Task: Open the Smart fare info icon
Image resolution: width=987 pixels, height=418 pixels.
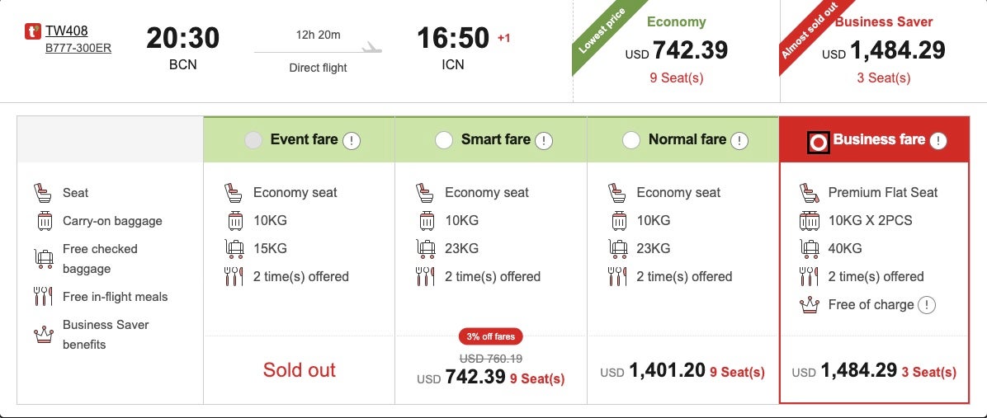Action: (543, 140)
